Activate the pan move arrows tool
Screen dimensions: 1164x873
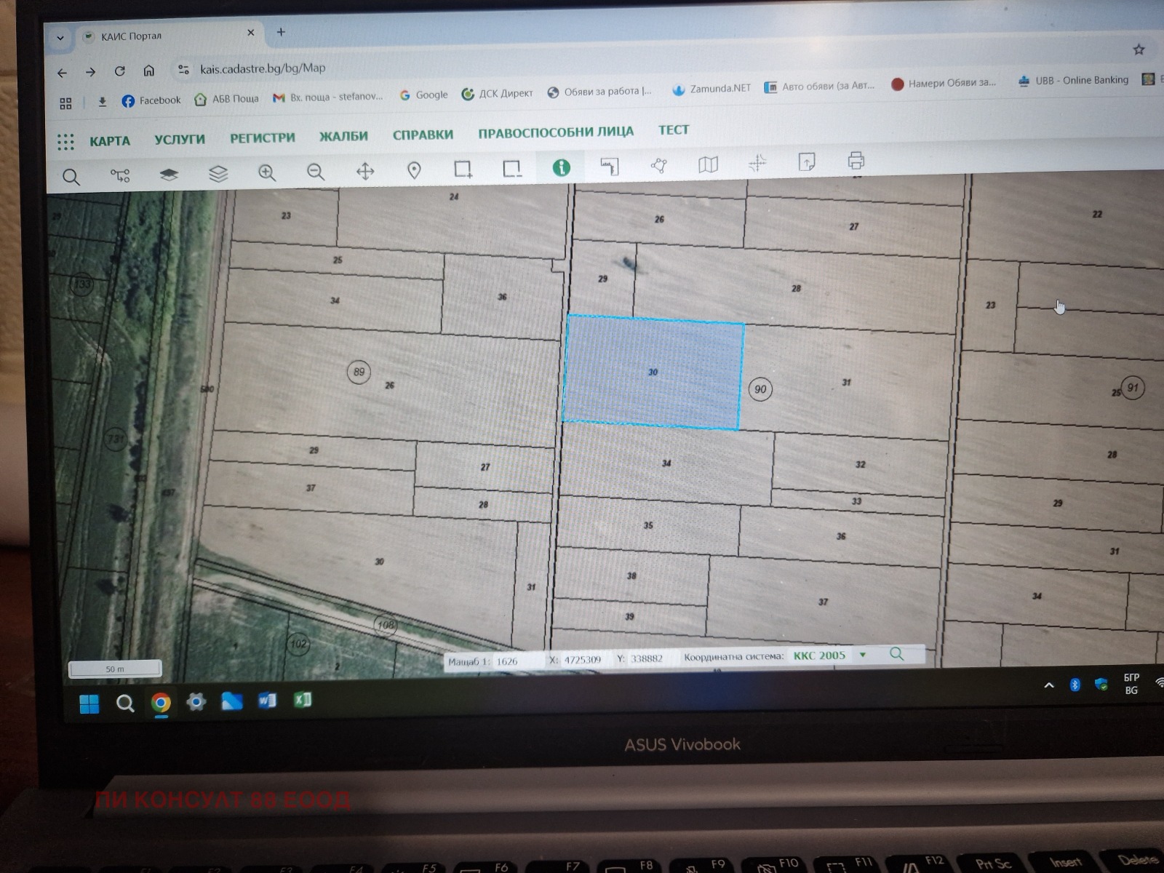(x=365, y=171)
